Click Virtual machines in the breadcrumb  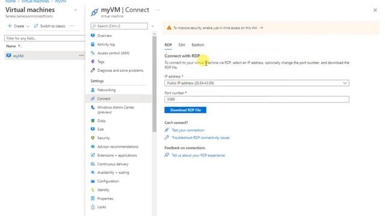click(35, 1)
